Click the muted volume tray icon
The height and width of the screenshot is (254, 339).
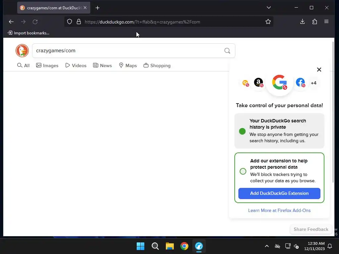[x=296, y=246]
